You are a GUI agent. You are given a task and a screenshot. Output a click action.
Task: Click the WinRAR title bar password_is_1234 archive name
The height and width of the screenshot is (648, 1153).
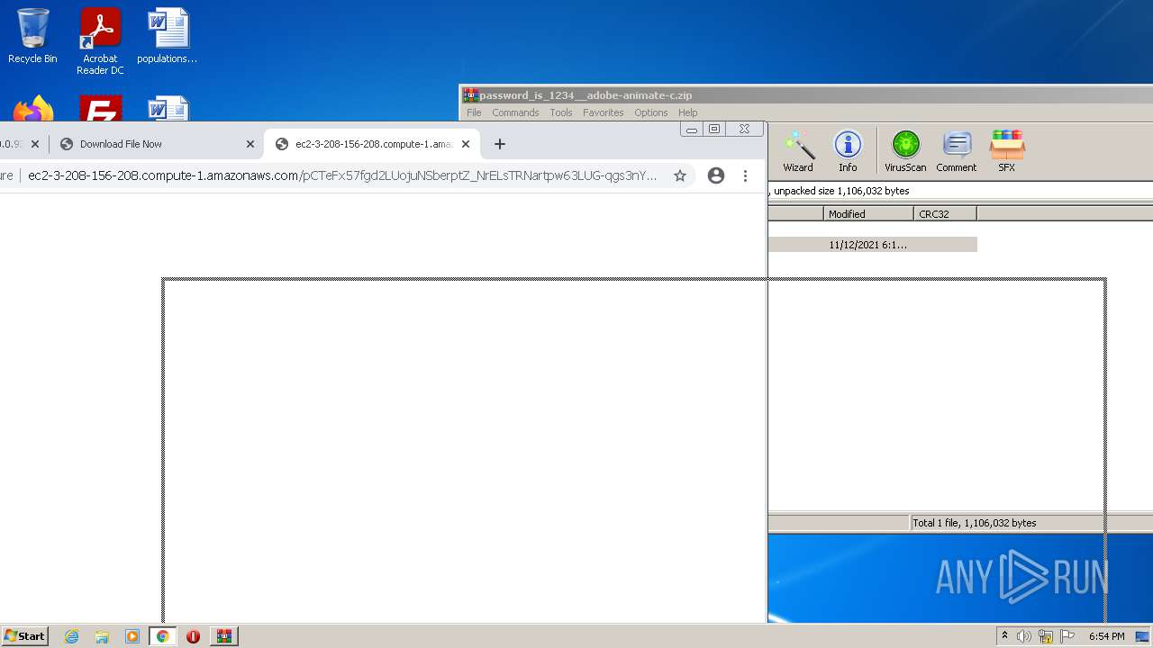click(x=586, y=95)
